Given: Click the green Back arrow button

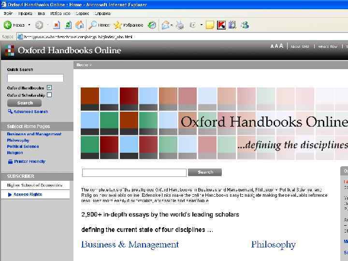Looking at the screenshot, I should (8, 25).
